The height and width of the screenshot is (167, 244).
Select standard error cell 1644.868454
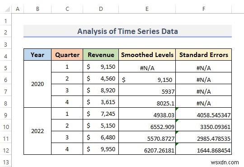click(x=203, y=149)
